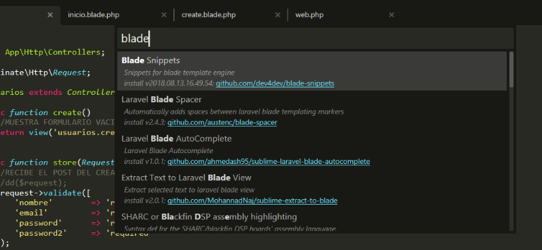542x250 pixels.
Task: Close the inicio.blade.php tab
Action: pyautogui.click(x=164, y=15)
